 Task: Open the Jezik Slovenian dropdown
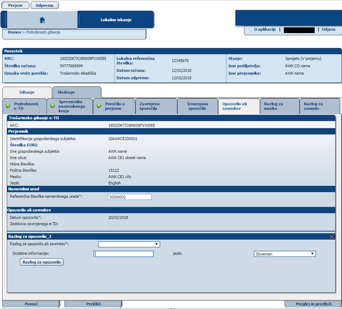[x=284, y=254]
